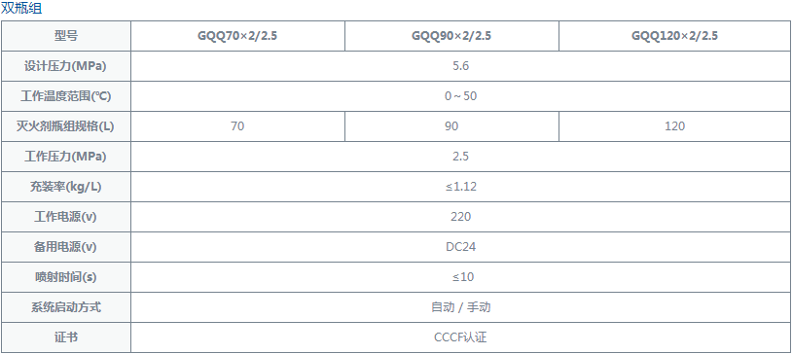
Task: Click the 工作电源(v) row label
Action: [x=66, y=217]
